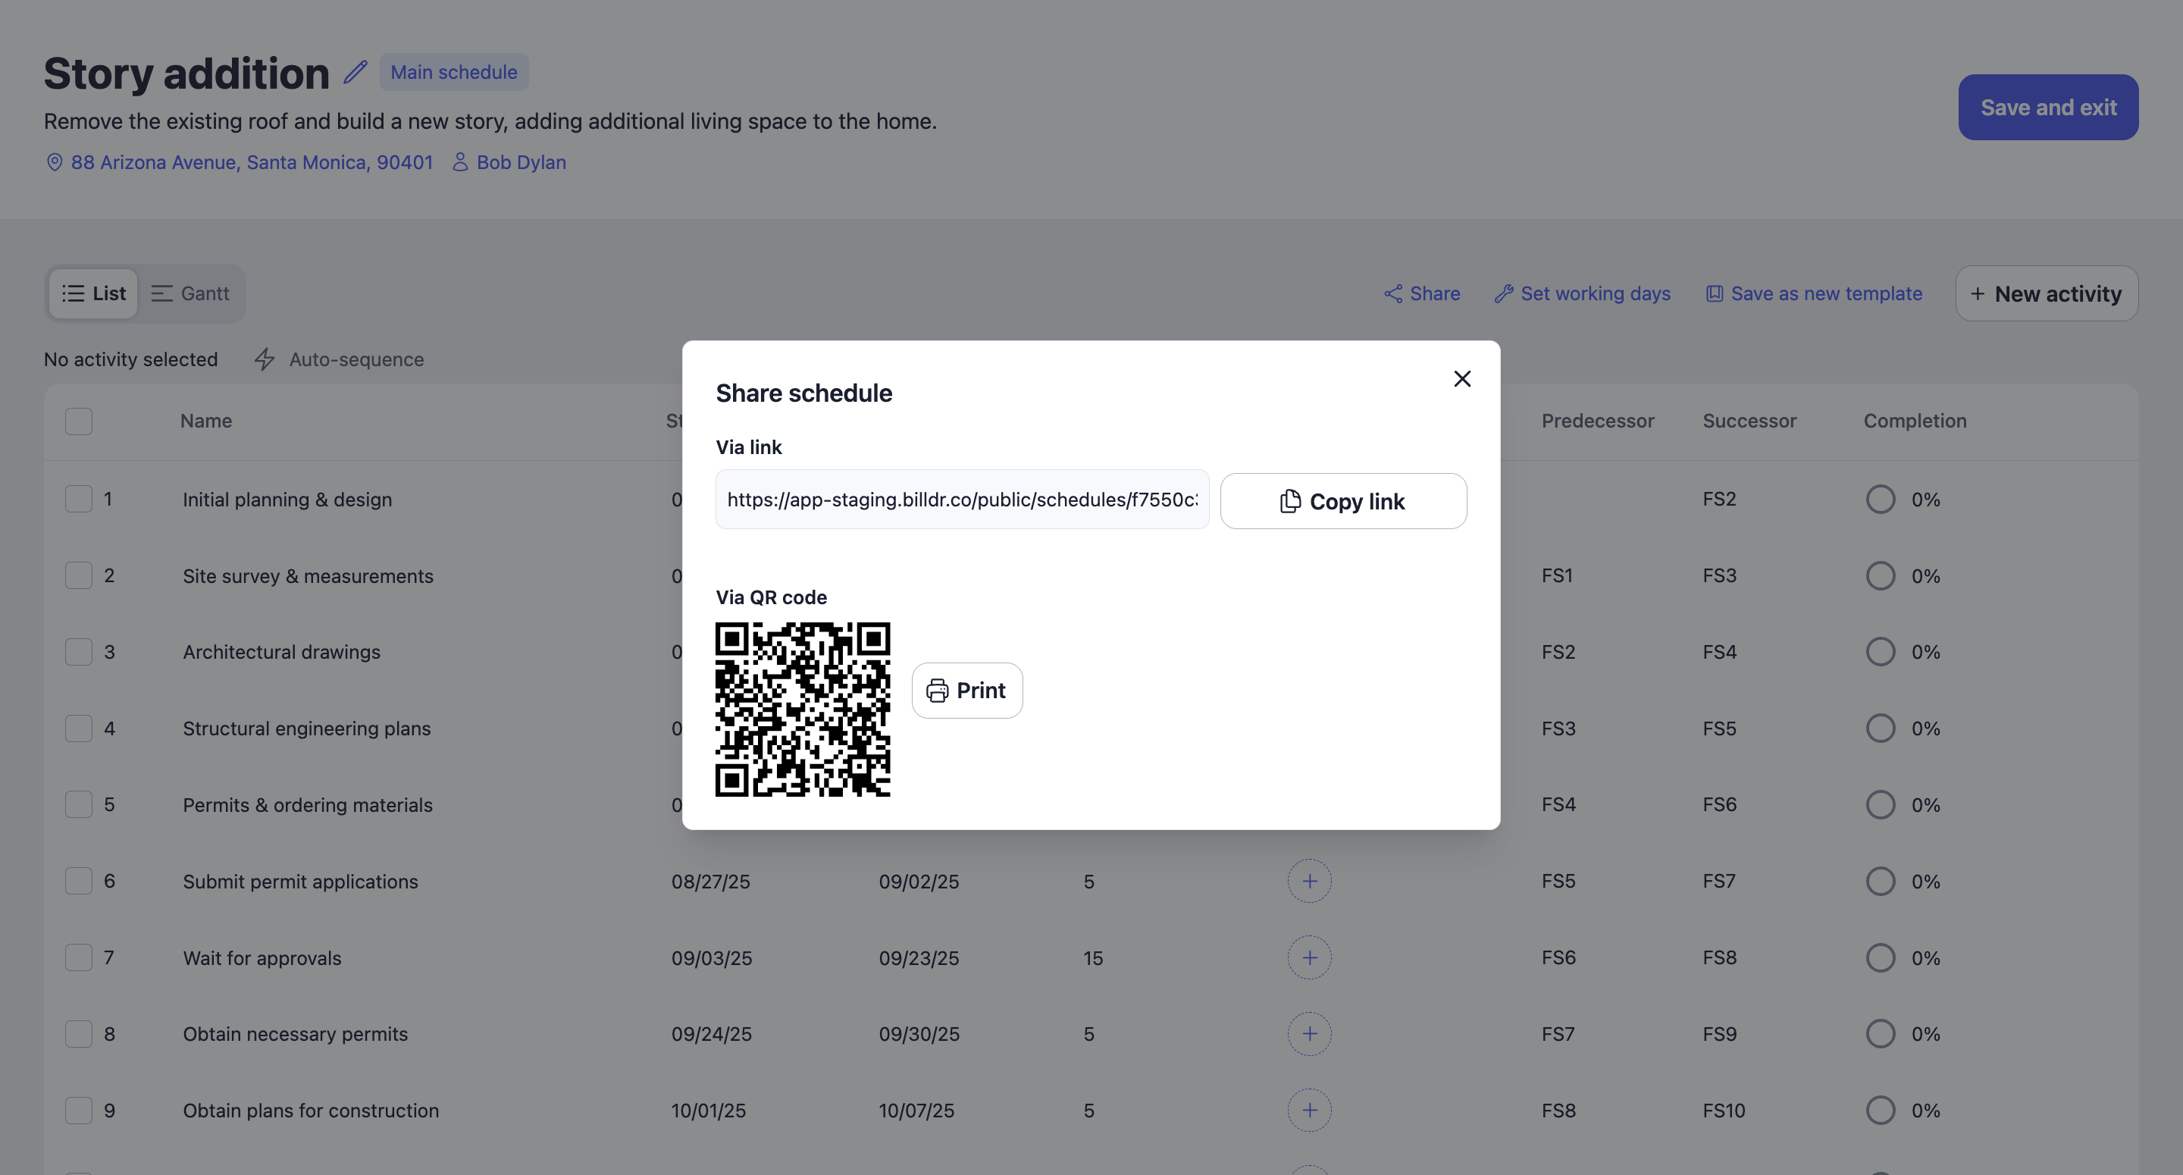Check the box for Initial planning & design
Viewport: 2183px width, 1175px height.
tap(79, 499)
